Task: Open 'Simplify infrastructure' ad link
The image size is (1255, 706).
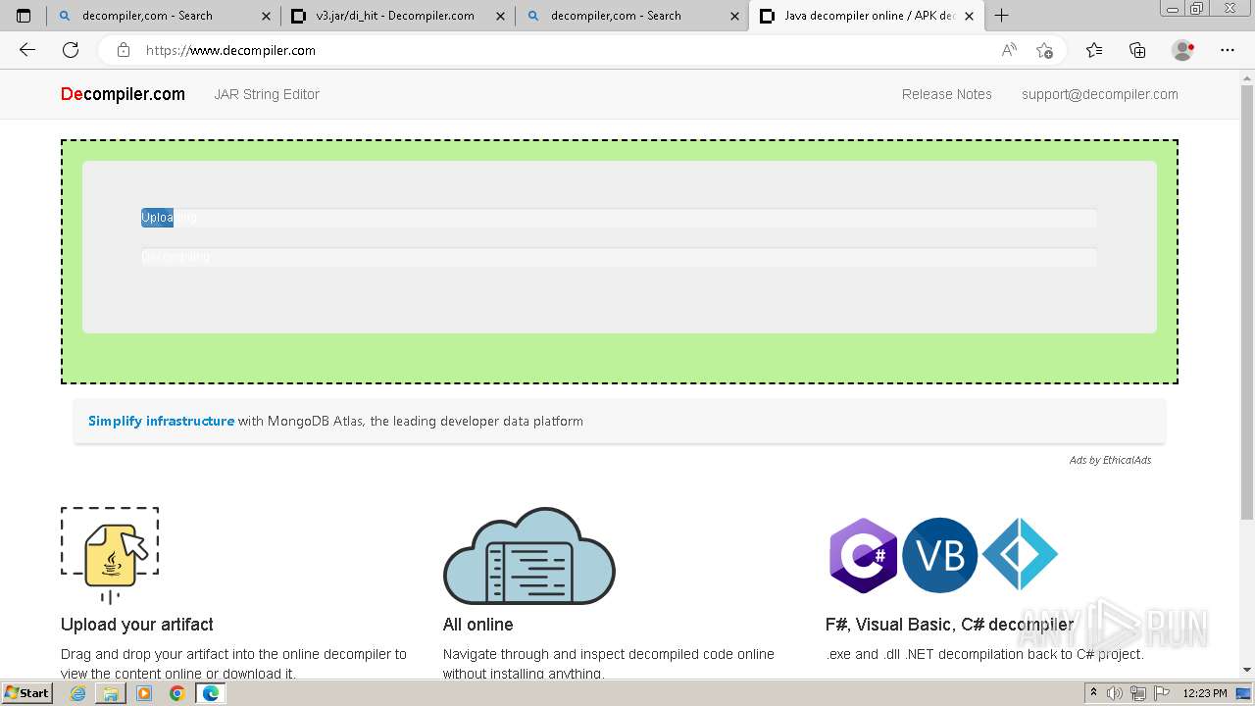Action: coord(161,421)
